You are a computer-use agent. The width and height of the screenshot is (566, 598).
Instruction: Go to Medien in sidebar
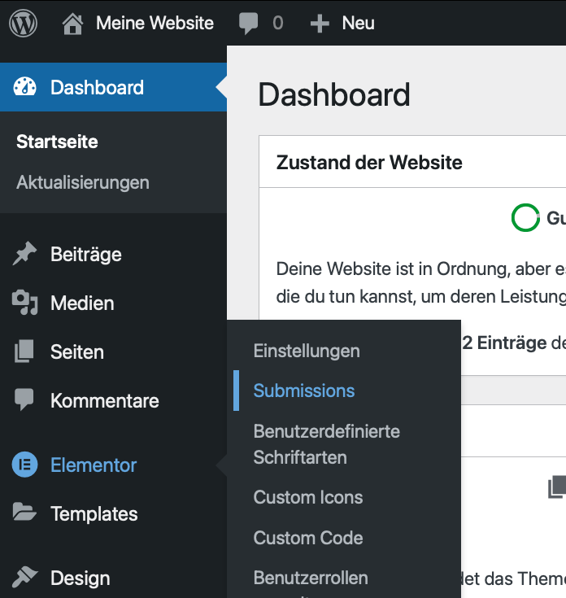(82, 303)
